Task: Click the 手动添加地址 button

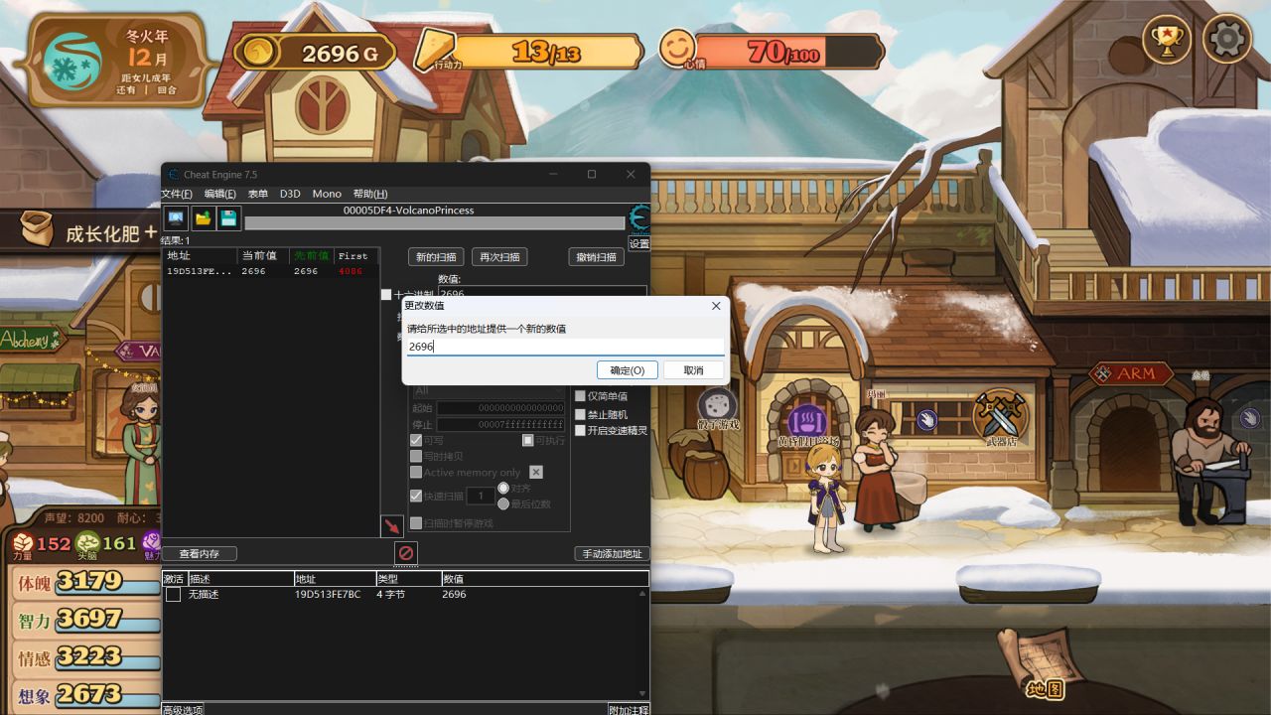Action: click(612, 554)
